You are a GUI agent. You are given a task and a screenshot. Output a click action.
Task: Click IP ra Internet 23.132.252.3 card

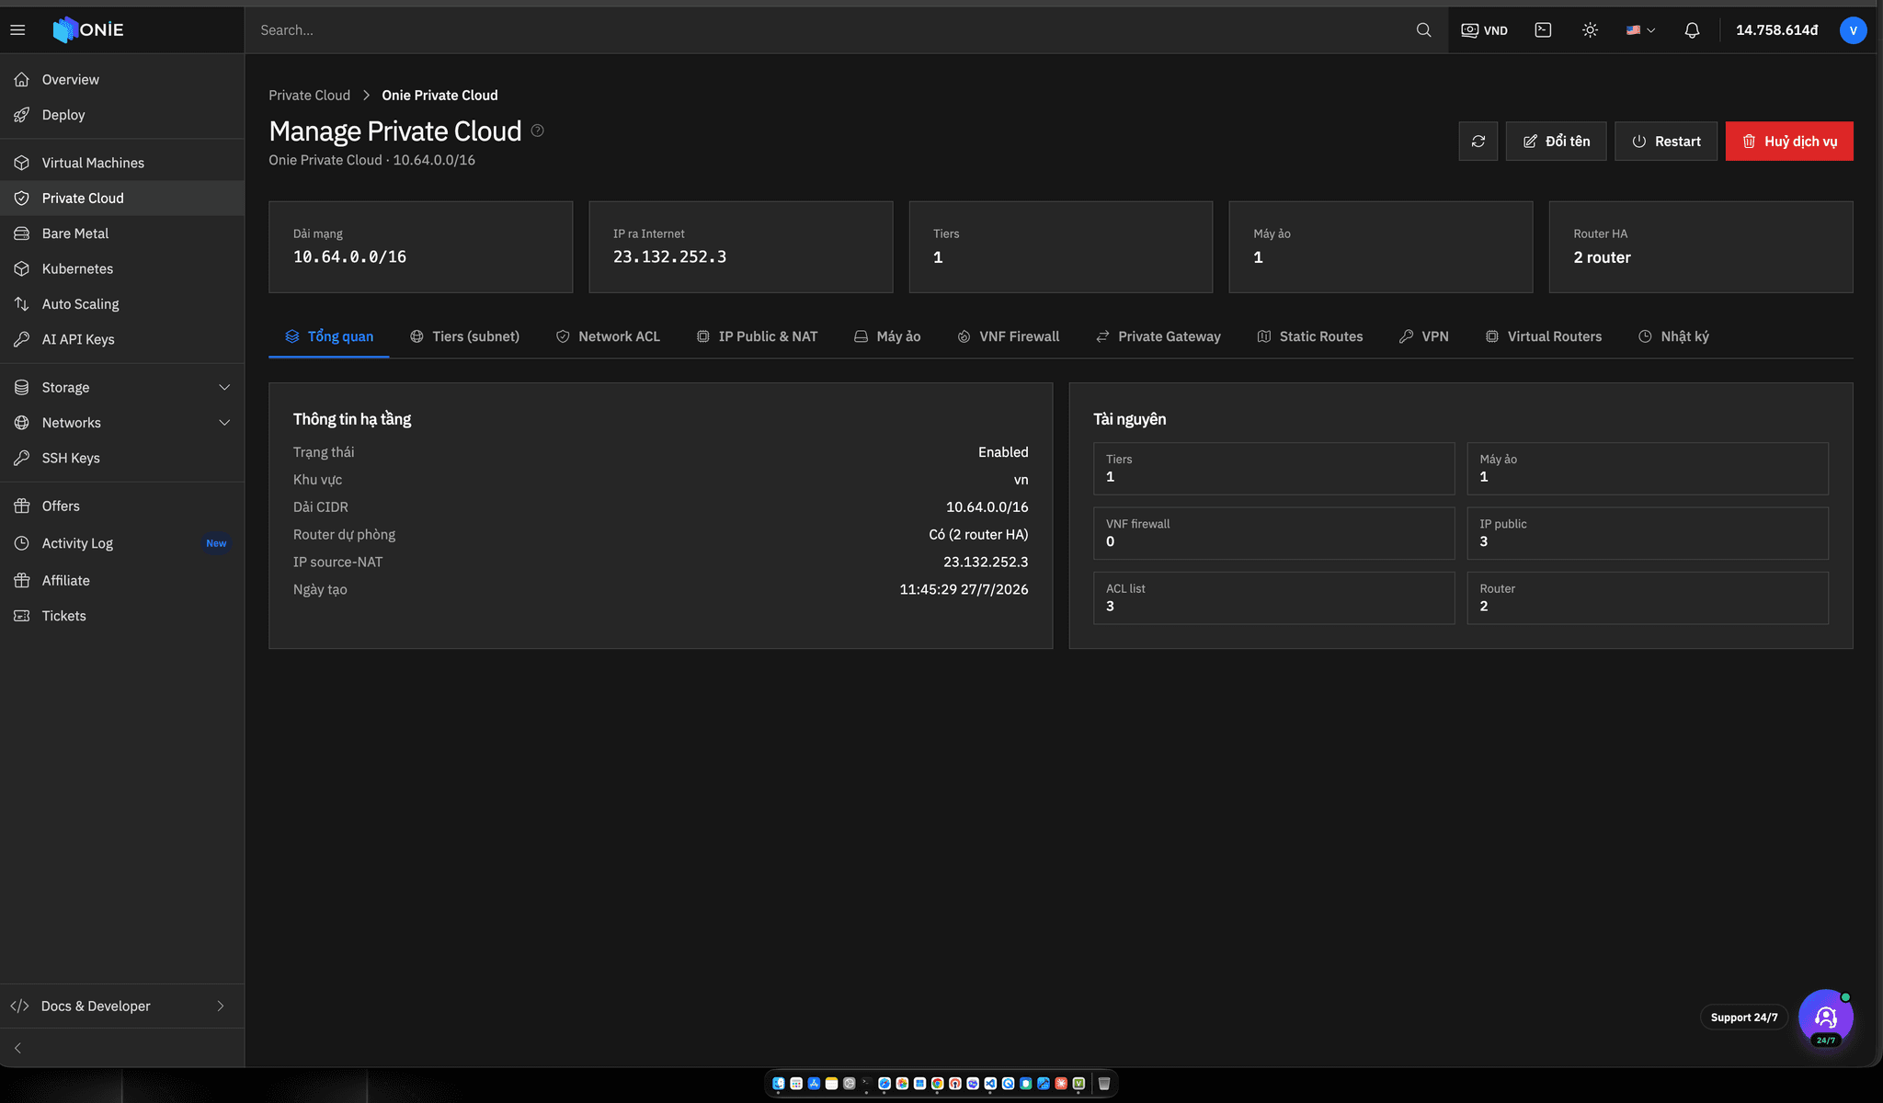740,247
